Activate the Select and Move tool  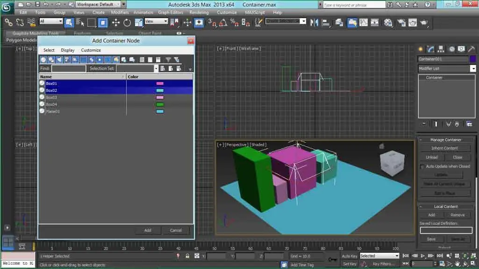pyautogui.click(x=116, y=22)
